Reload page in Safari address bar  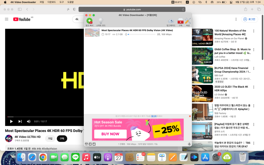[183, 9]
